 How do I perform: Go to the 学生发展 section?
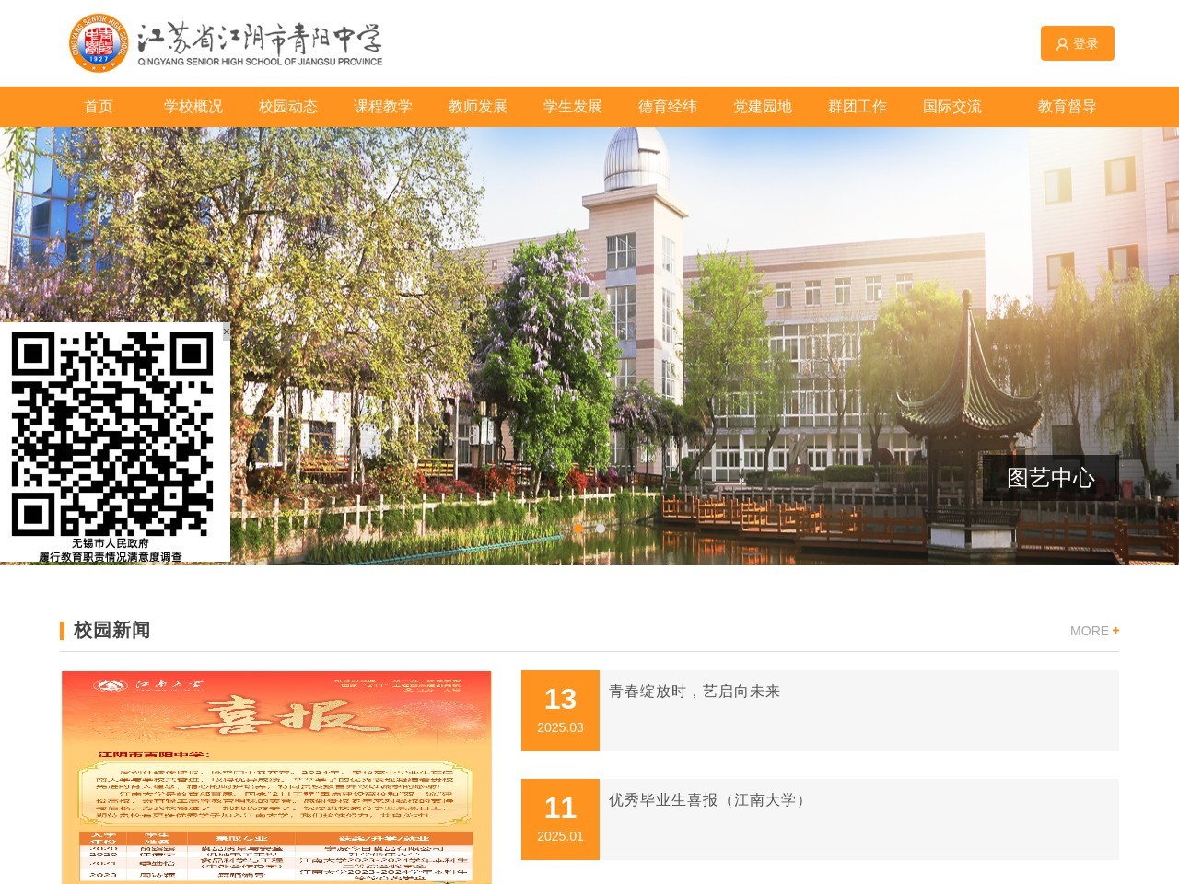click(x=573, y=107)
